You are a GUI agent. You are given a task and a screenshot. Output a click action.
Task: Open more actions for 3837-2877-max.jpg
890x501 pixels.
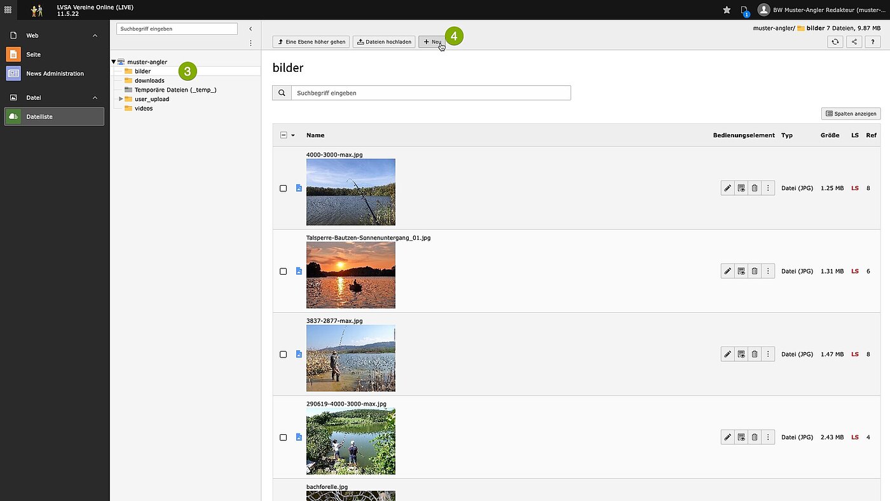coord(768,354)
